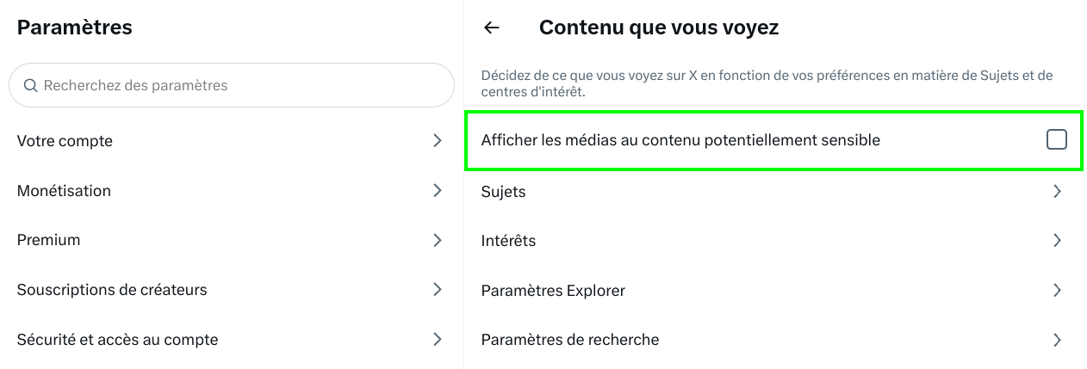Screen dimensions: 1087x369
Task: Click the label Afficher les médias au contenu potentiellement sensible
Action: point(680,139)
